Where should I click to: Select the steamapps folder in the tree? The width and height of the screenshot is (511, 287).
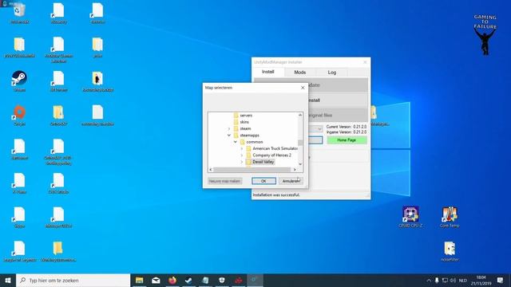[x=249, y=135]
